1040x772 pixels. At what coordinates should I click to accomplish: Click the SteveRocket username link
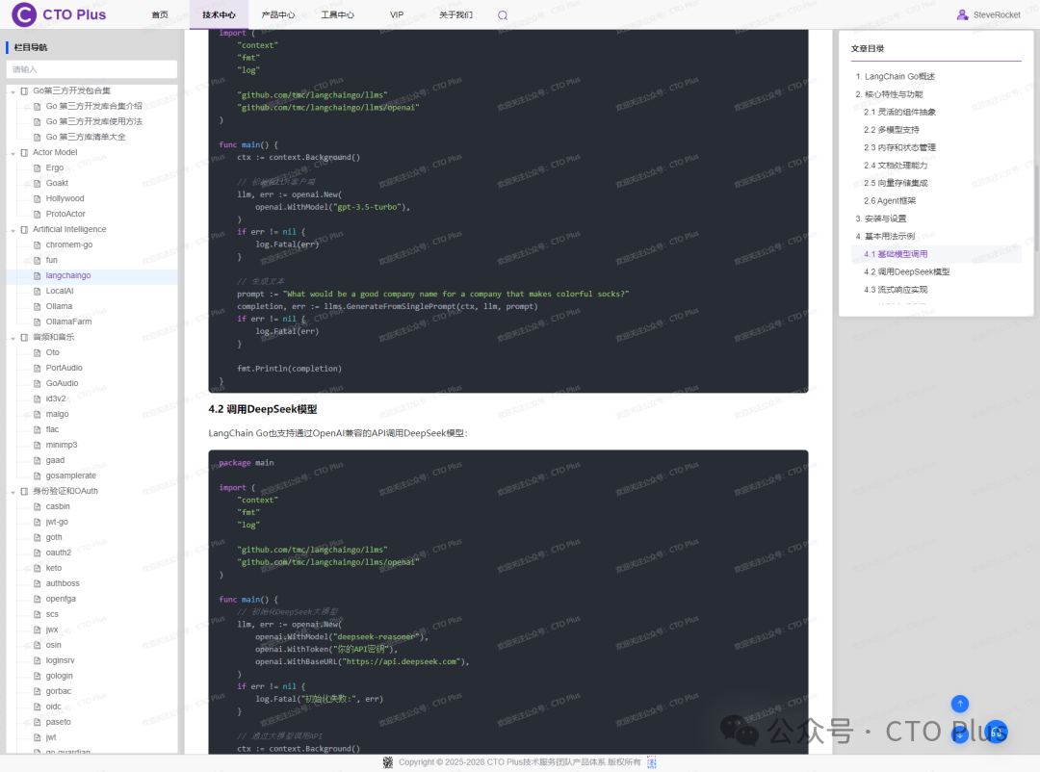pos(997,14)
